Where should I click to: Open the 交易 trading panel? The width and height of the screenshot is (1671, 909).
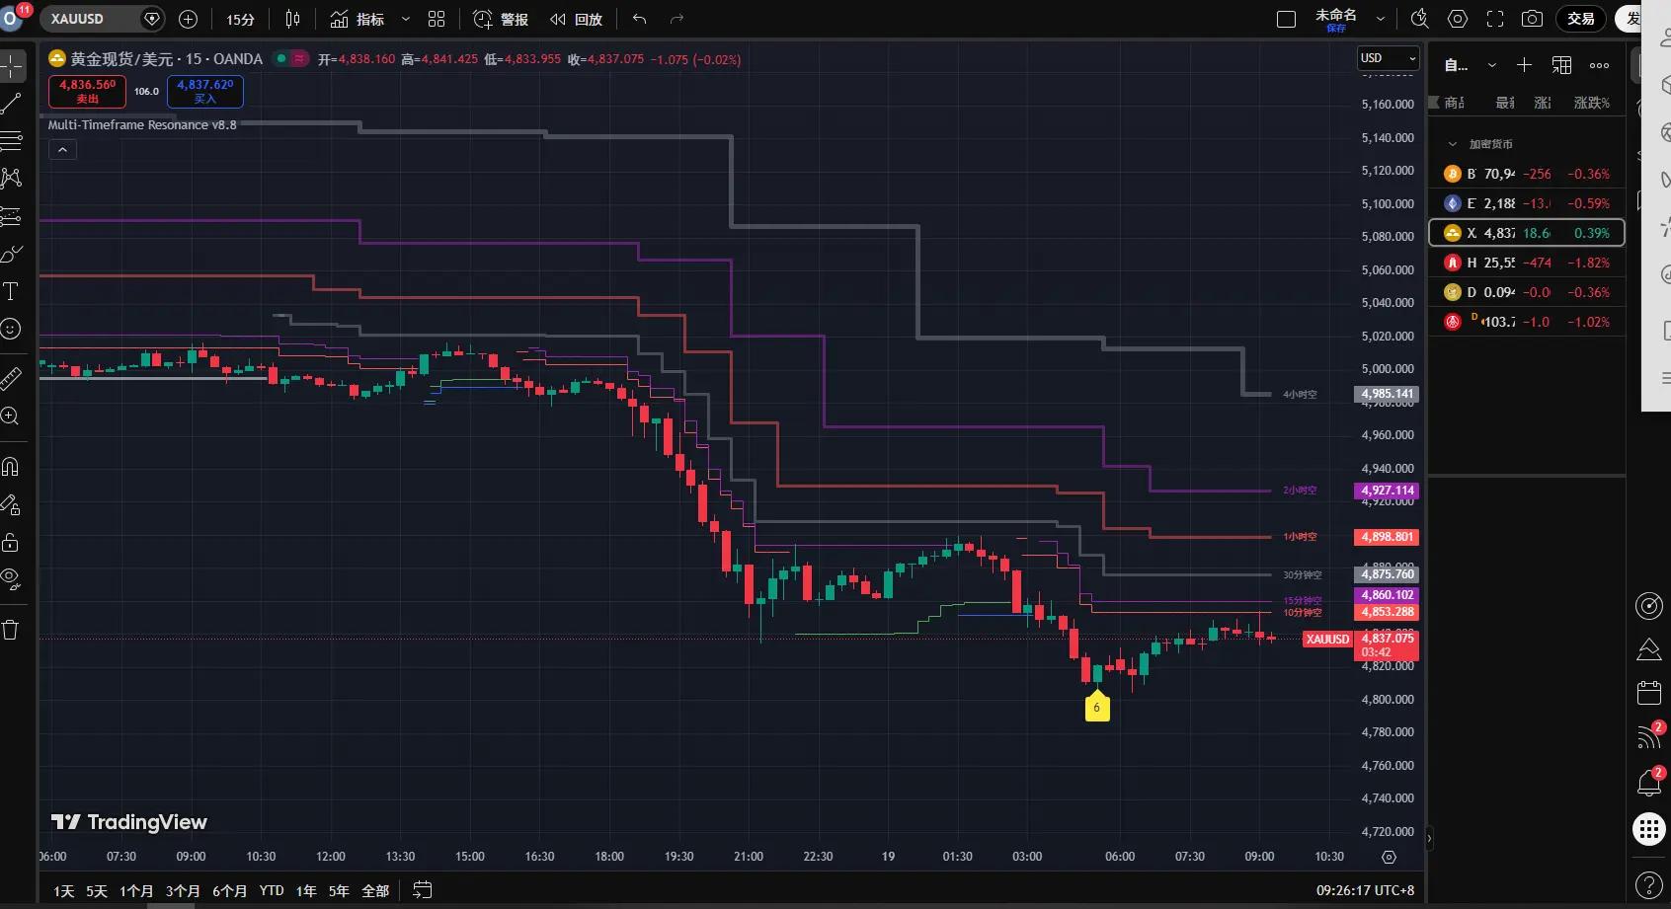point(1580,19)
